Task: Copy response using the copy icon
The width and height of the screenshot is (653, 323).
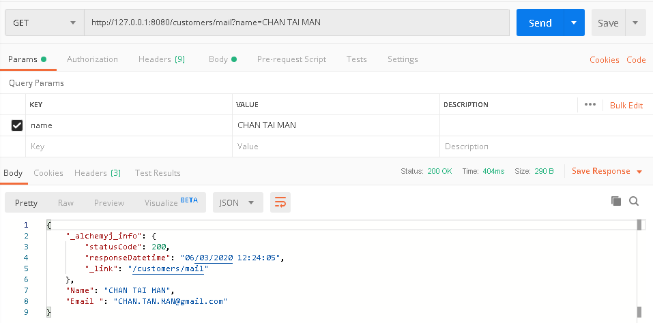Action: click(615, 201)
